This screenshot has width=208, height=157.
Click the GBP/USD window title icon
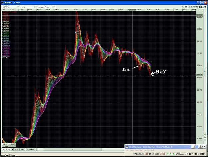(2, 2)
